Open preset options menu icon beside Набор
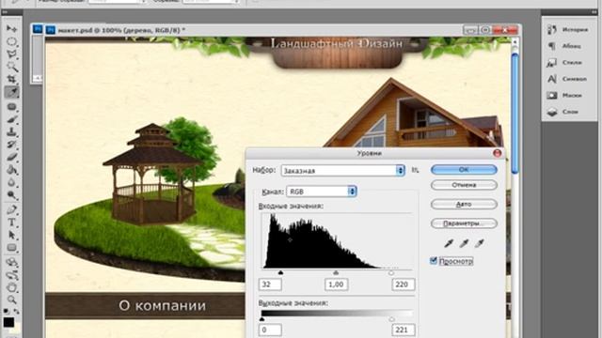Screen dimensions: 602x338 (415, 170)
